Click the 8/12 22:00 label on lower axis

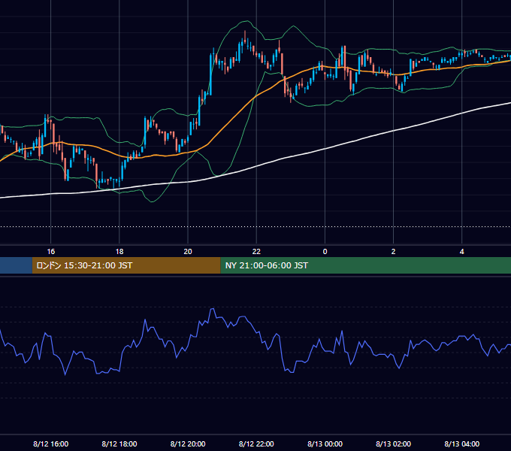pos(256,443)
